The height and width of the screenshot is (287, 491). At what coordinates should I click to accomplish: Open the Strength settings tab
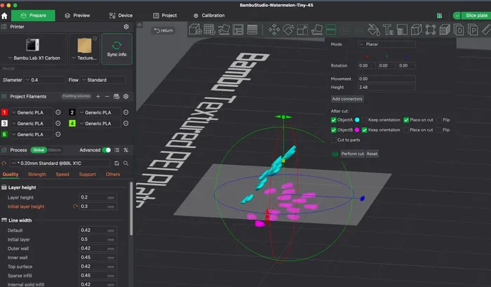click(37, 174)
